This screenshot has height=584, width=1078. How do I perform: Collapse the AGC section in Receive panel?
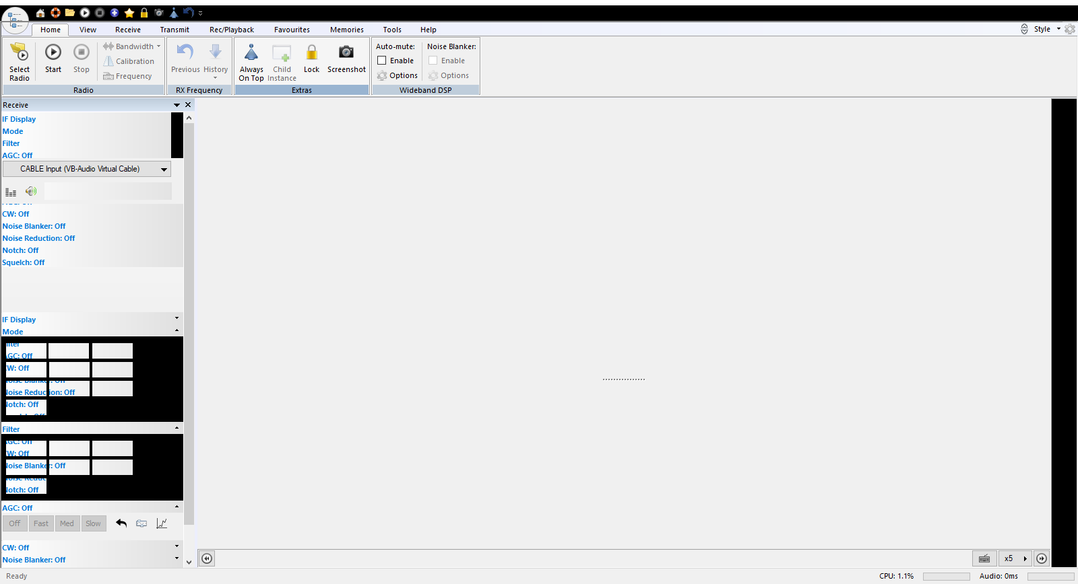[x=177, y=507]
